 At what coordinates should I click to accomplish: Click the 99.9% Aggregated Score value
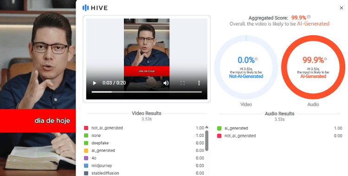click(299, 18)
